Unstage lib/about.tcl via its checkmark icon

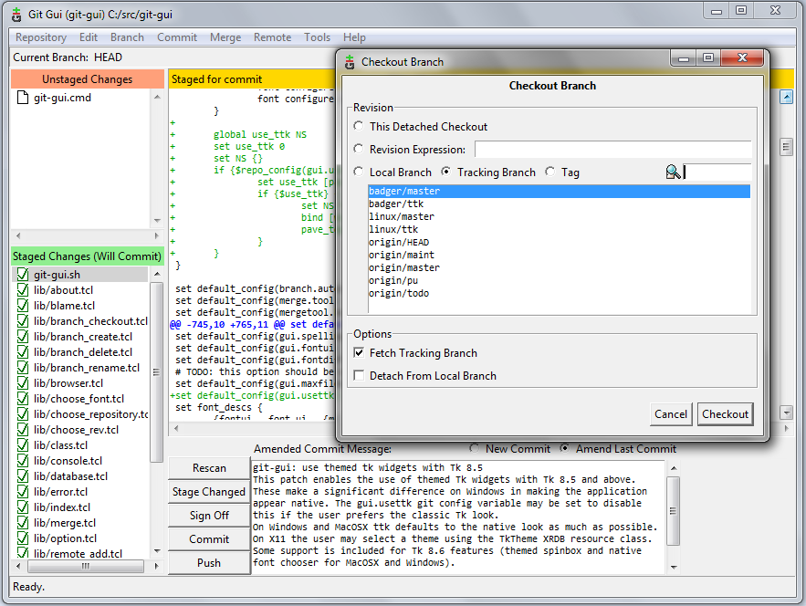23,290
